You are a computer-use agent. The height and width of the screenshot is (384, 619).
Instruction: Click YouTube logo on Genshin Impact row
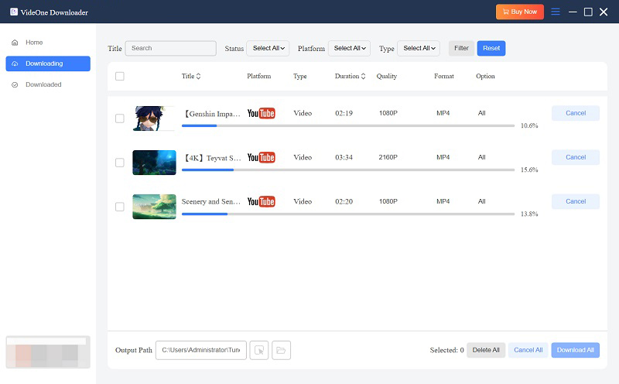(261, 114)
